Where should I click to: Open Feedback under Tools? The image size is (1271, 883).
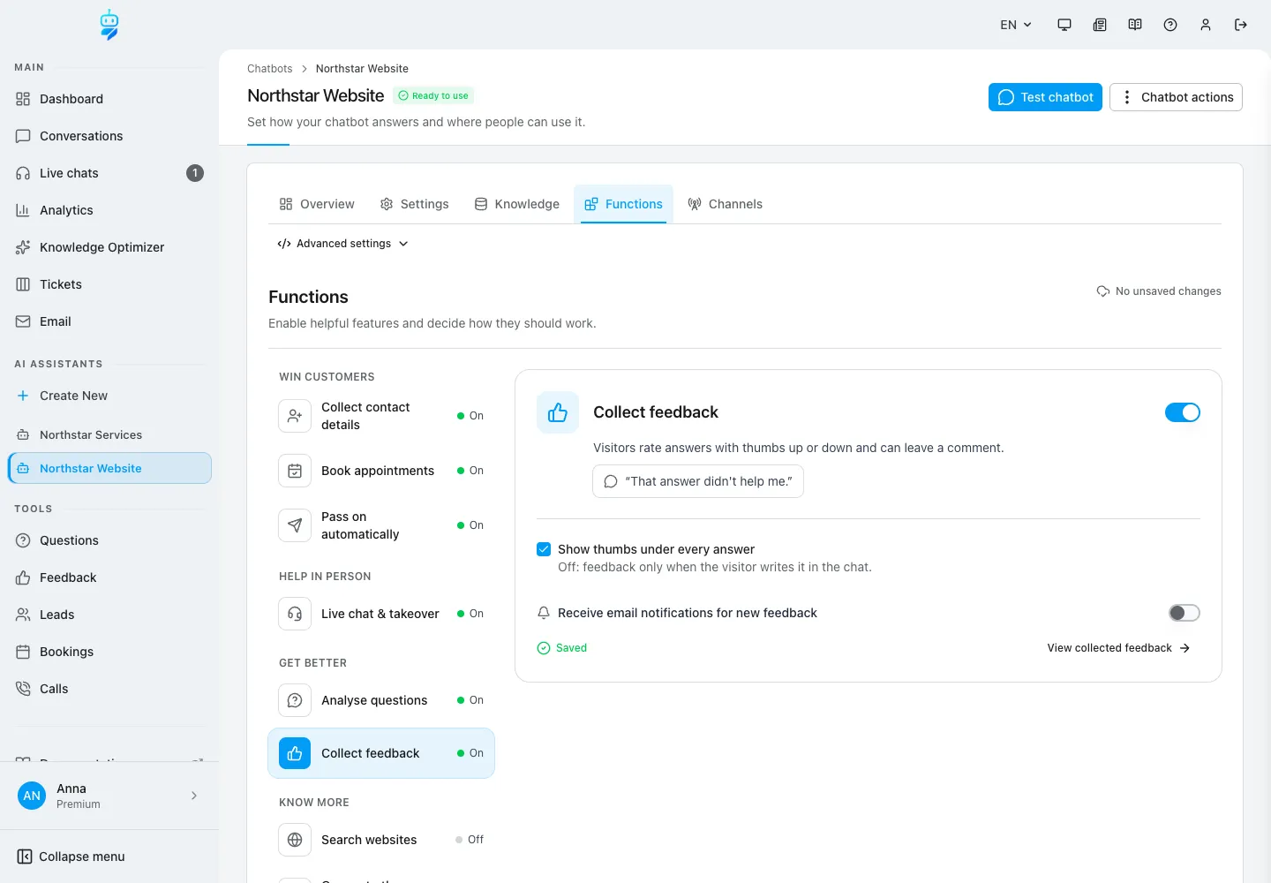pos(109,577)
